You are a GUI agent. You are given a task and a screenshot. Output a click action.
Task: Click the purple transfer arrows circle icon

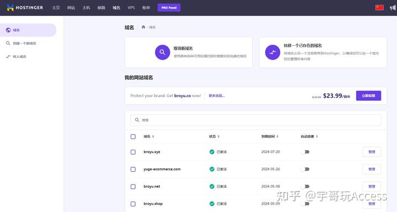click(272, 52)
